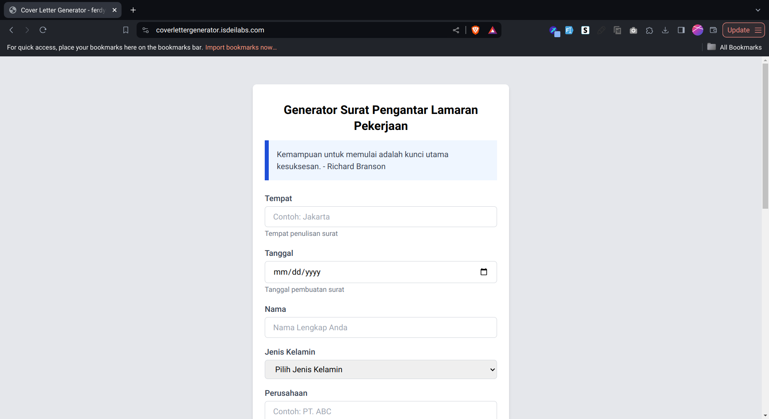Toggle the browser sidebar panel
The image size is (769, 419).
[681, 30]
